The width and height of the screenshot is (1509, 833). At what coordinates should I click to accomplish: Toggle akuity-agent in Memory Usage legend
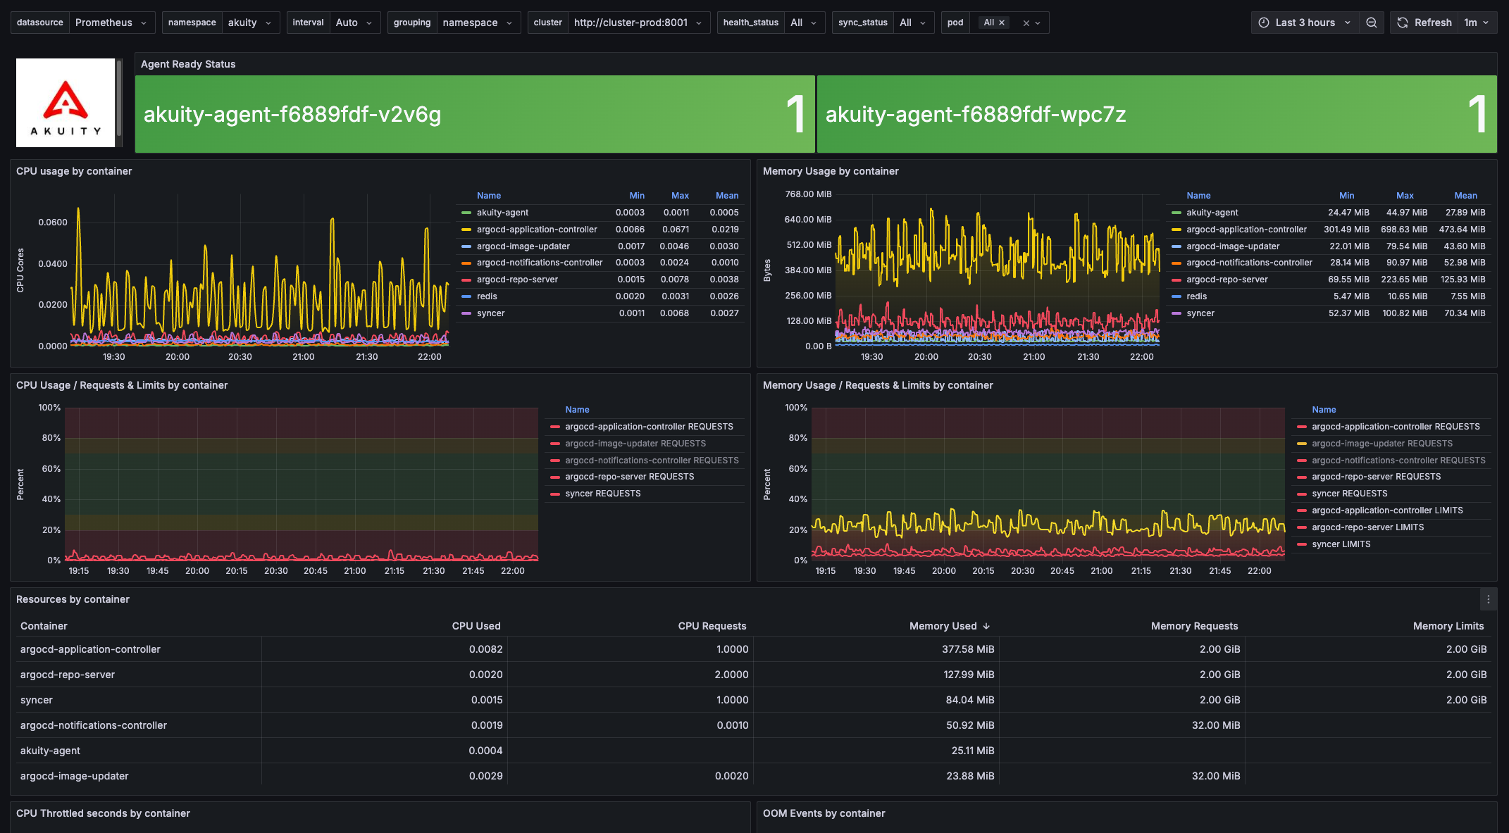[1212, 213]
